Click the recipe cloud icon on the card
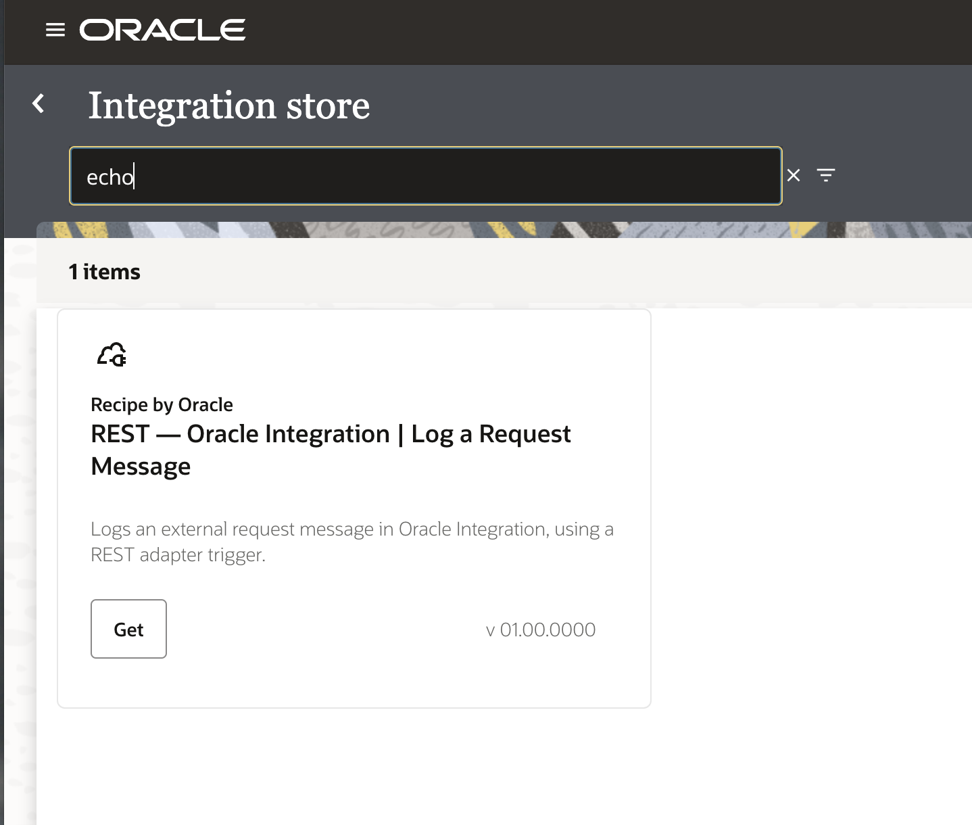The width and height of the screenshot is (972, 825). tap(112, 354)
